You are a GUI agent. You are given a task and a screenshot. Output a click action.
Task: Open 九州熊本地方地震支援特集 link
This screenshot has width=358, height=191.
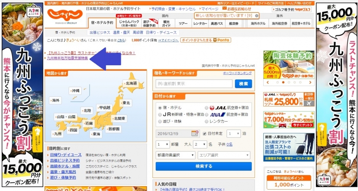[67, 58]
